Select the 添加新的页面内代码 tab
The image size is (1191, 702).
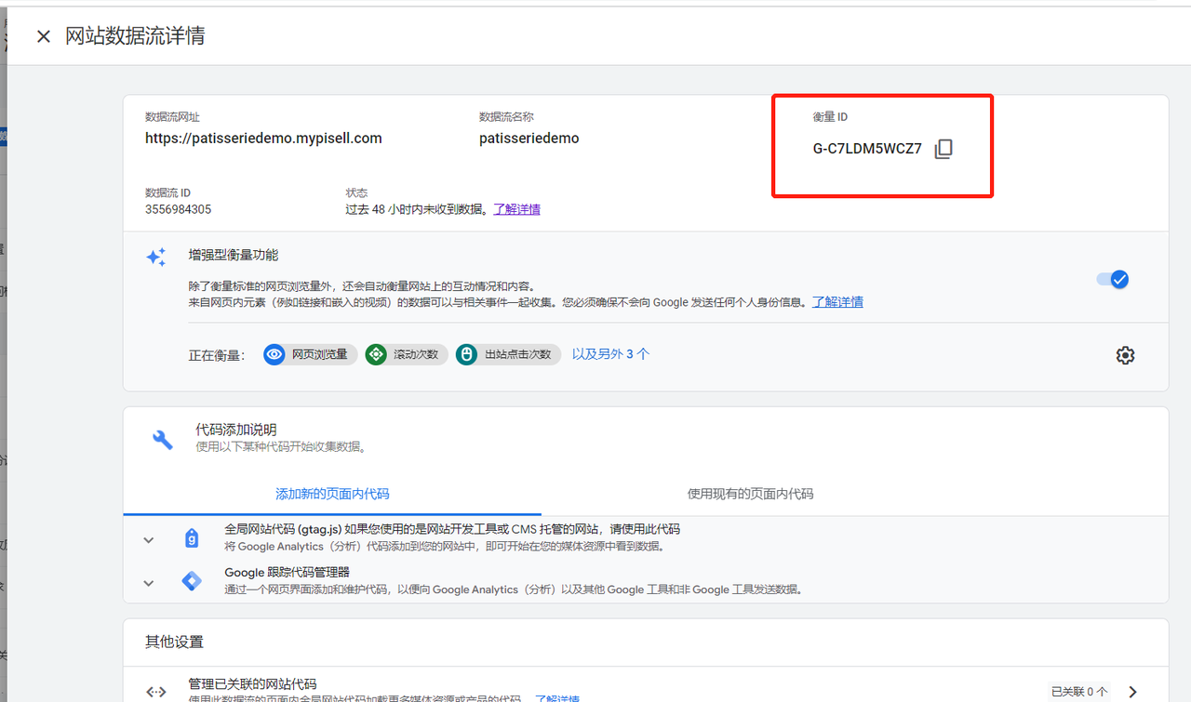click(332, 494)
